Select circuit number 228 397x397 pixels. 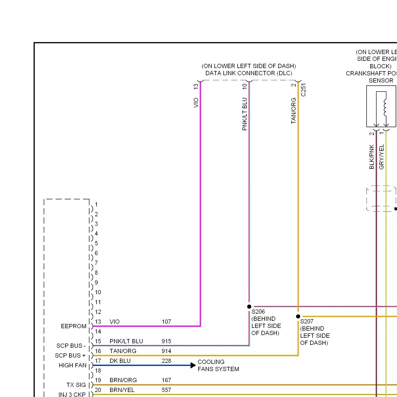(166, 361)
